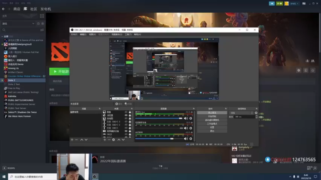Open 麦克风/Aux audio settings gear

tap(191, 118)
